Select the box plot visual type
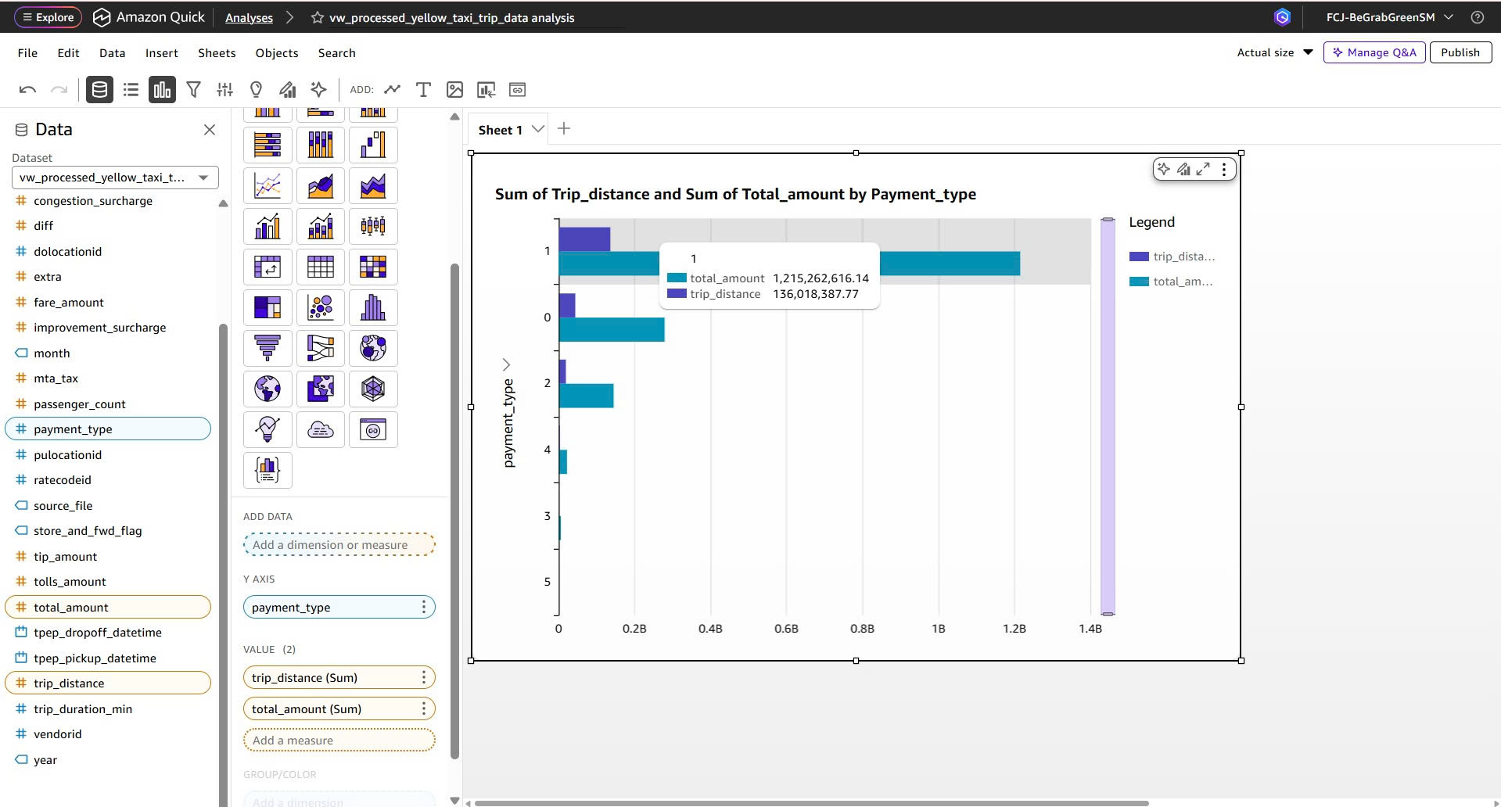This screenshot has height=807, width=1501. tap(373, 226)
